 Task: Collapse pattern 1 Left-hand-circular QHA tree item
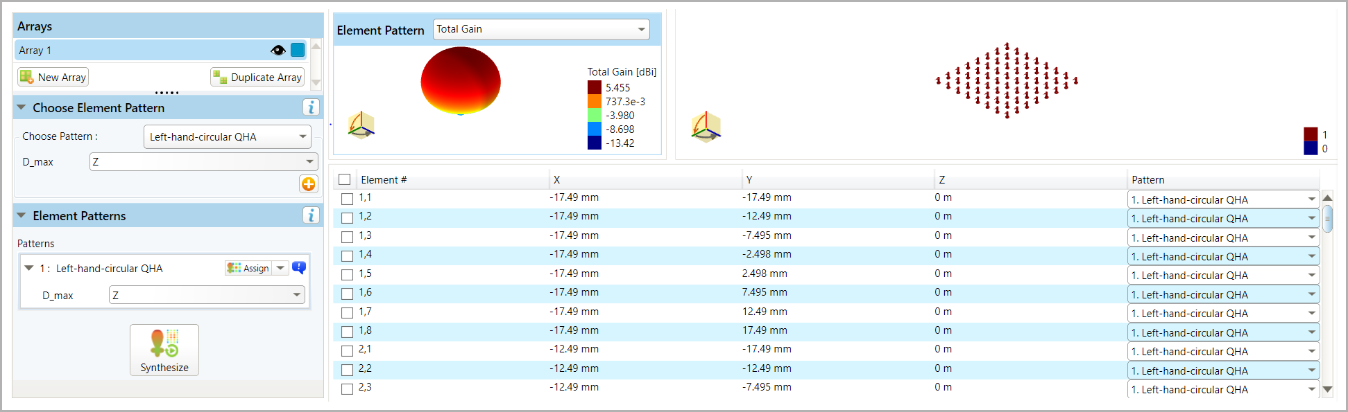point(28,268)
